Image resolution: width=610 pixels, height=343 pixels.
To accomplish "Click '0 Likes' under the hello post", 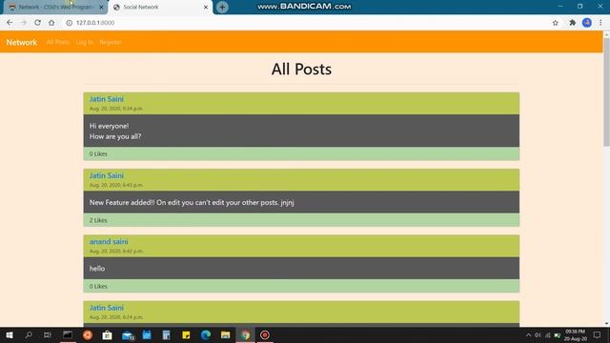I will (98, 286).
